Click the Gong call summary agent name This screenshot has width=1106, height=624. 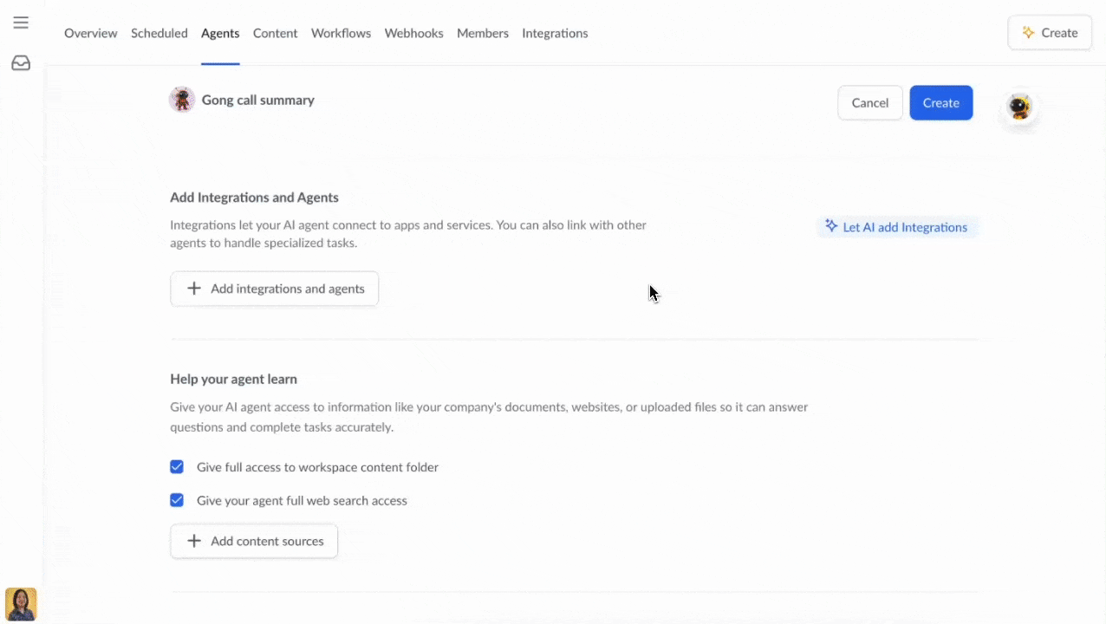(x=258, y=100)
